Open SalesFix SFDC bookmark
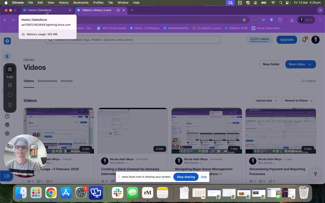 click(x=236, y=28)
